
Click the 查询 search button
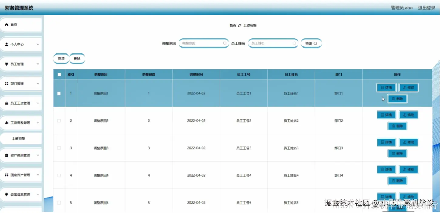coord(311,43)
